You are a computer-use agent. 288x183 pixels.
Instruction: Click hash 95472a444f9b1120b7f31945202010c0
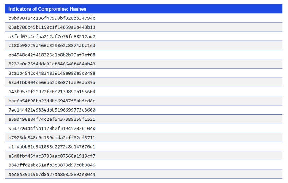[52, 128]
